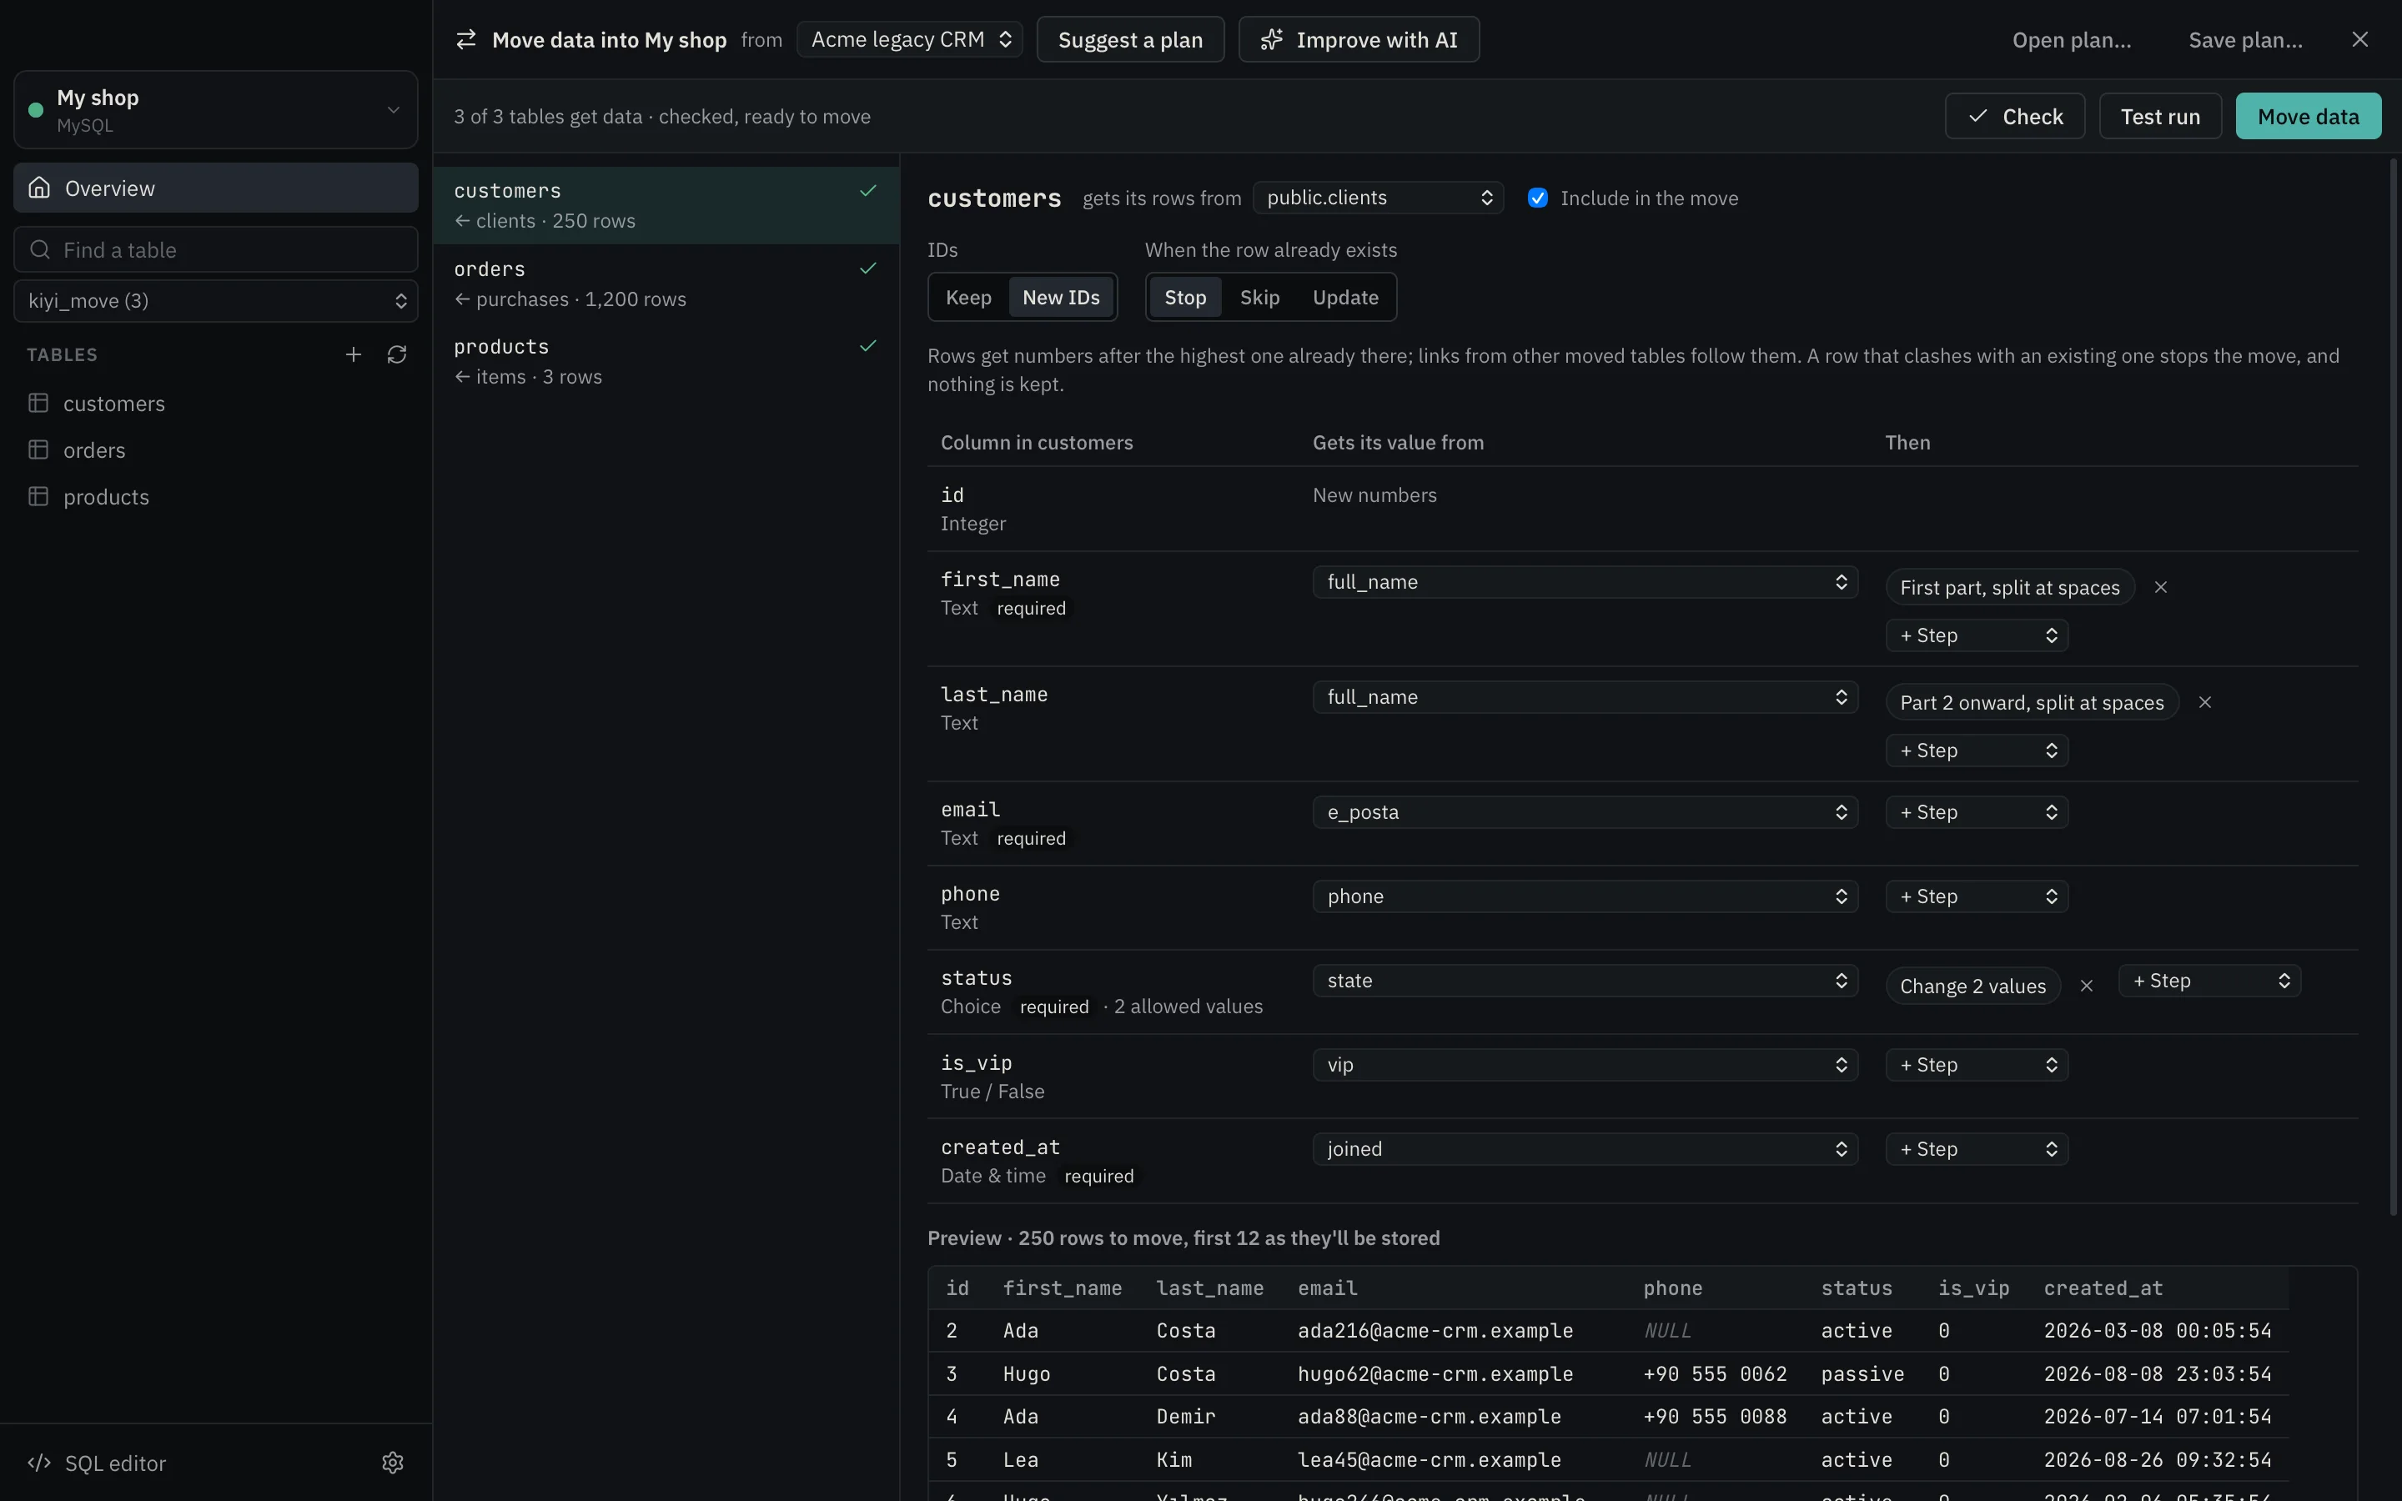Click the orders table icon in sidebar

coord(38,449)
